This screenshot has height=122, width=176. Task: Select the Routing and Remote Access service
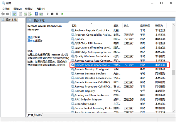(x=119, y=95)
